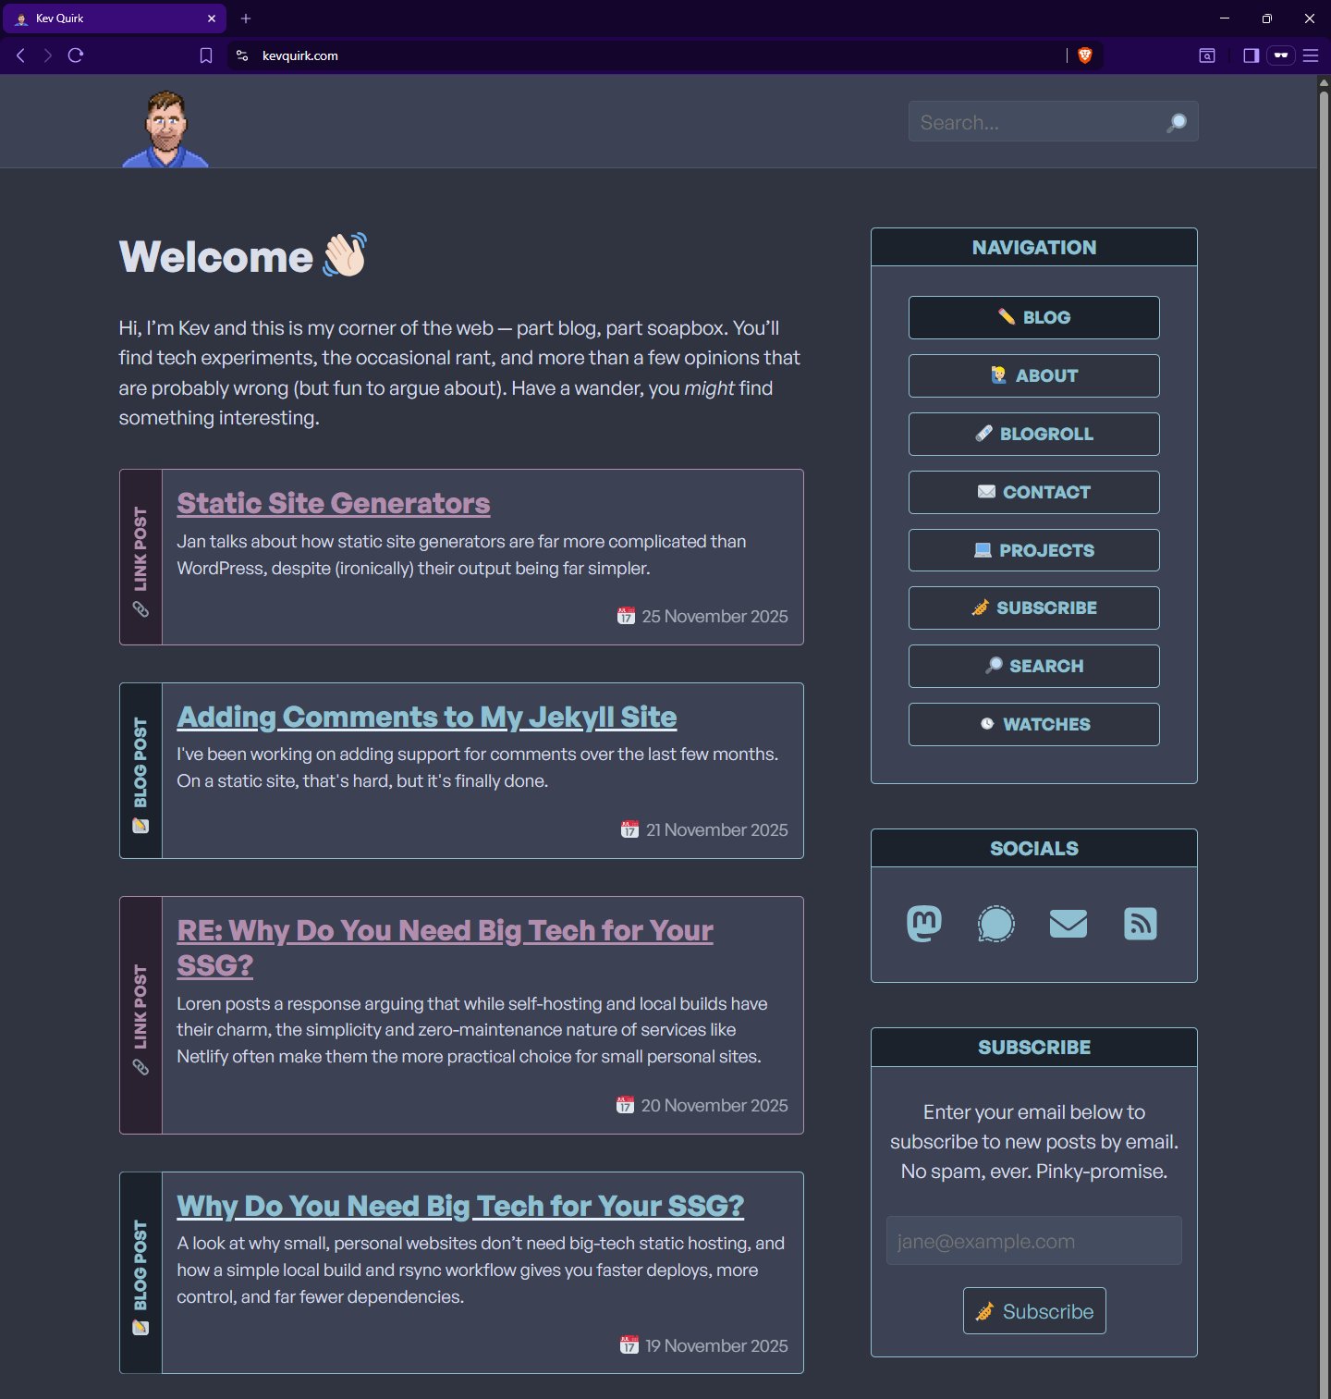Click the magnifier icon in the search box
The image size is (1331, 1399).
[1177, 122]
